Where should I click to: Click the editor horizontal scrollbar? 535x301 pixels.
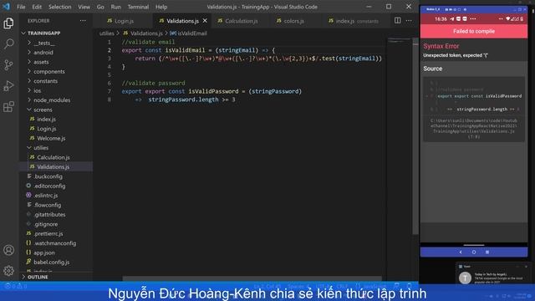252,278
